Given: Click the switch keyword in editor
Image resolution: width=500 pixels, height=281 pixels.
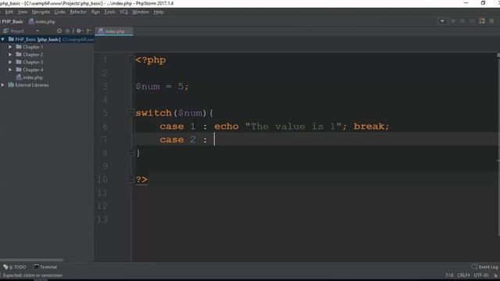Looking at the screenshot, I should point(153,112).
